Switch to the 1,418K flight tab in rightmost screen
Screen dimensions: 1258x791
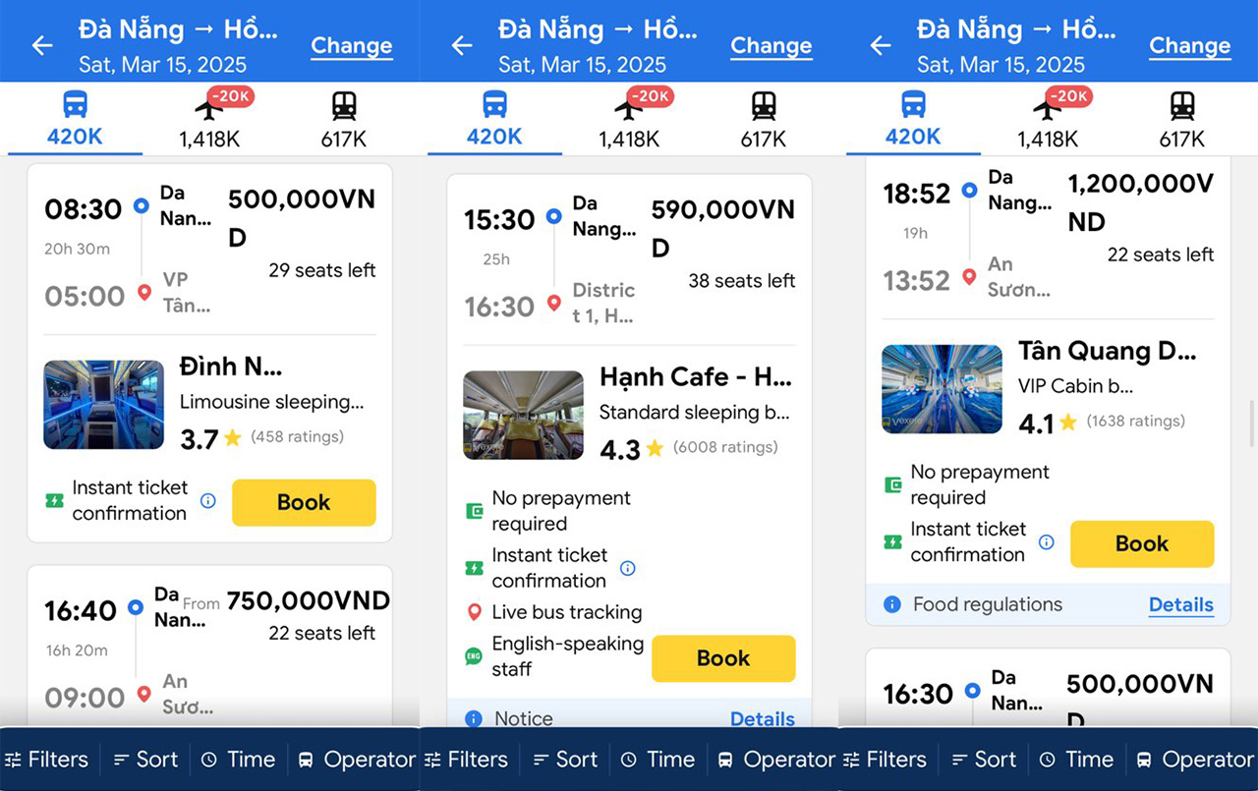pos(1048,120)
